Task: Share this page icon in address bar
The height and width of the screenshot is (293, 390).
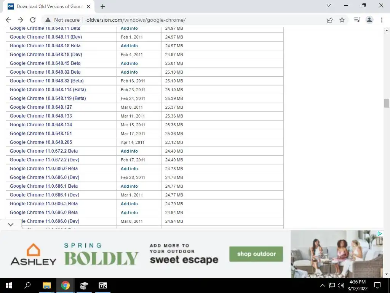Action: coord(330,20)
